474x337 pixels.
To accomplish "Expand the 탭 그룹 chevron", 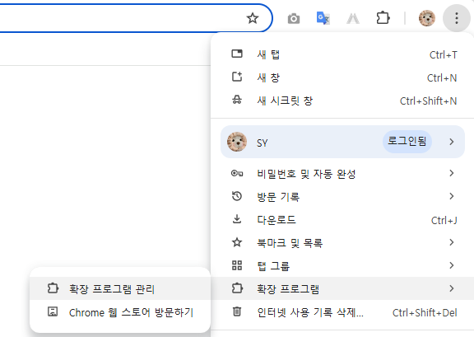I will 451,265.
